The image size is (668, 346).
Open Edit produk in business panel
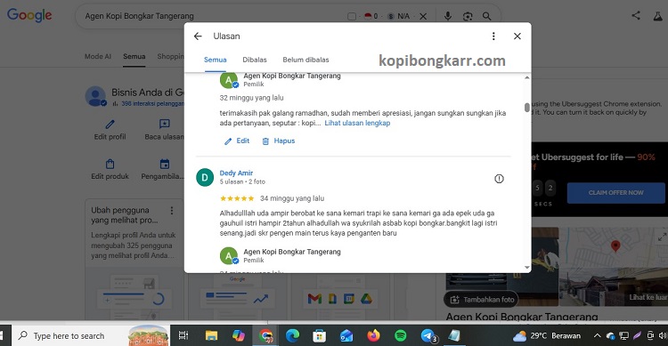click(x=110, y=169)
